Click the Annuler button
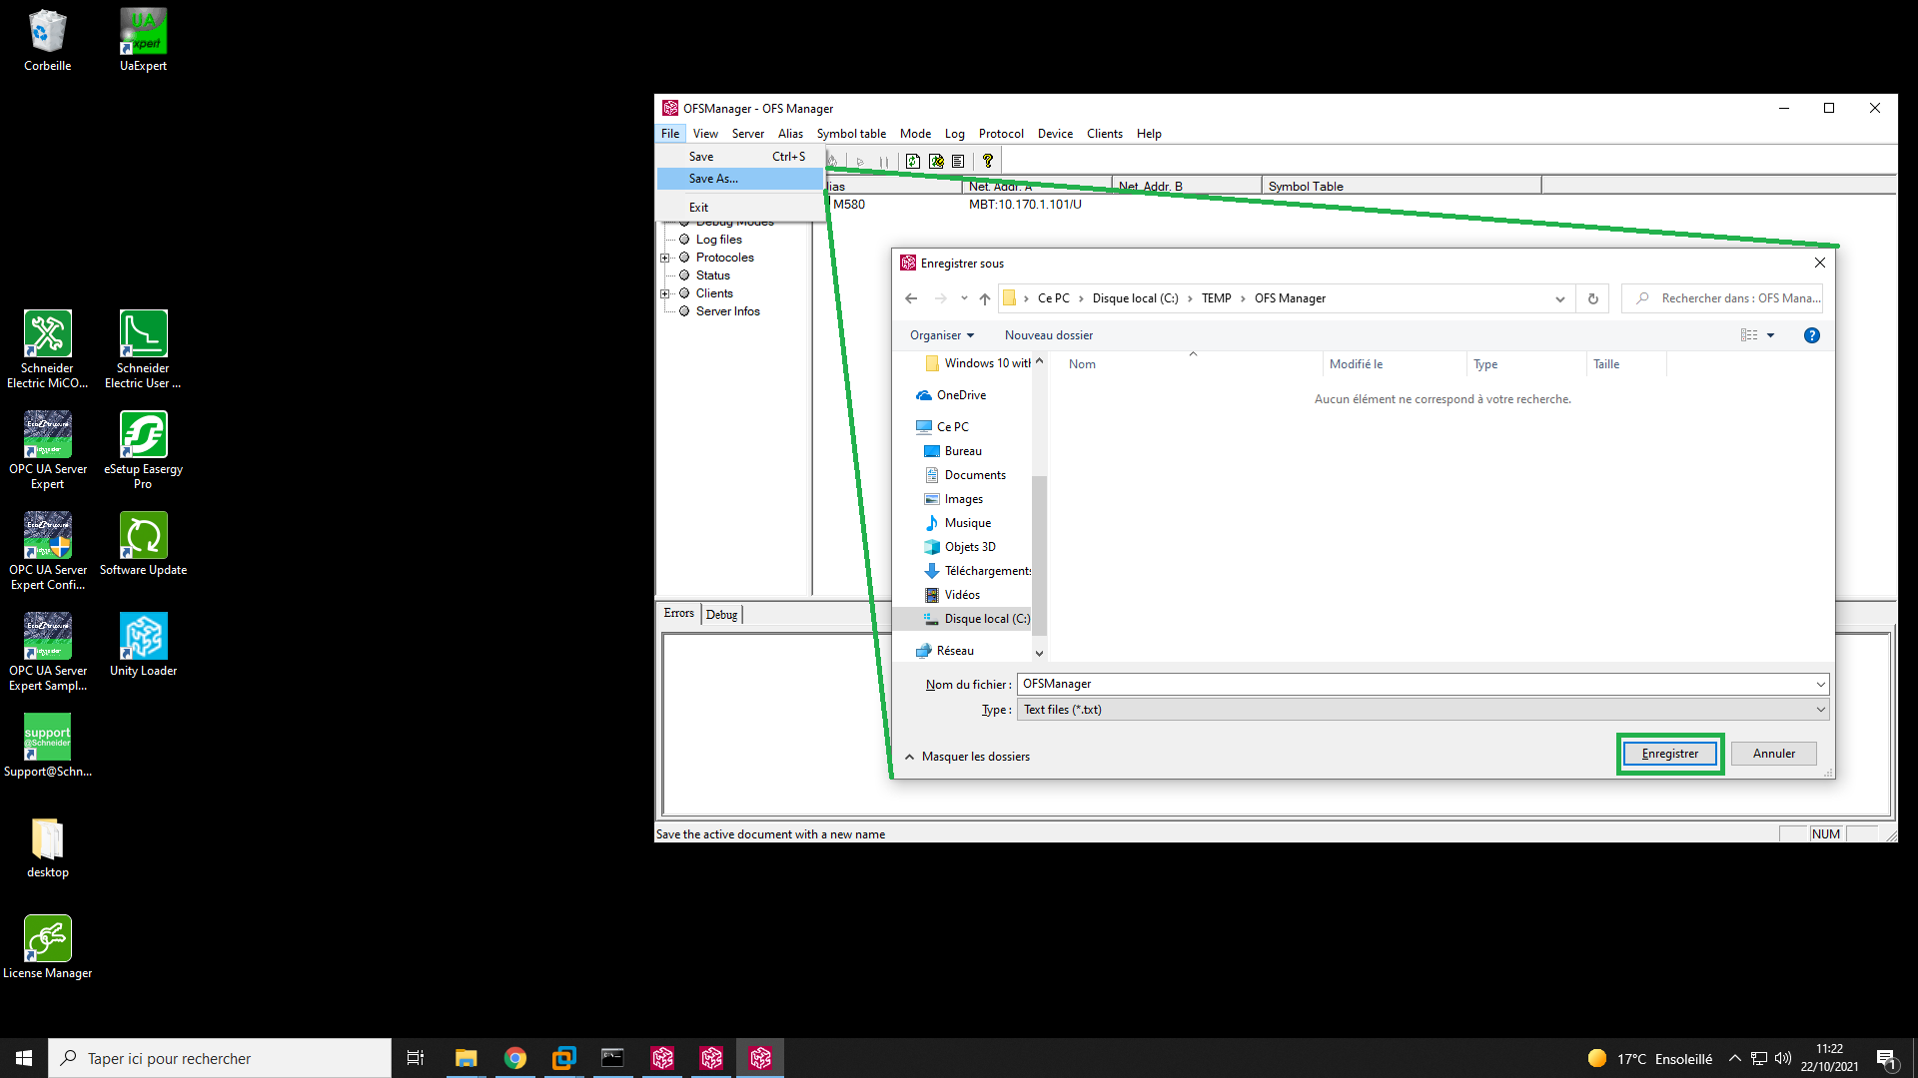The width and height of the screenshot is (1918, 1078). (1774, 754)
